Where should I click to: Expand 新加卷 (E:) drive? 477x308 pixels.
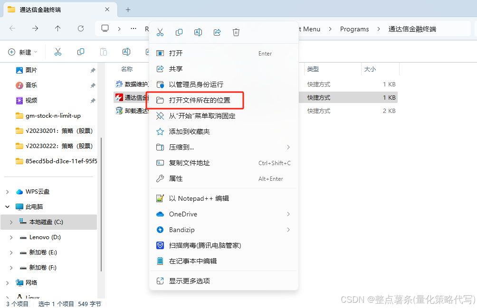tap(11, 252)
